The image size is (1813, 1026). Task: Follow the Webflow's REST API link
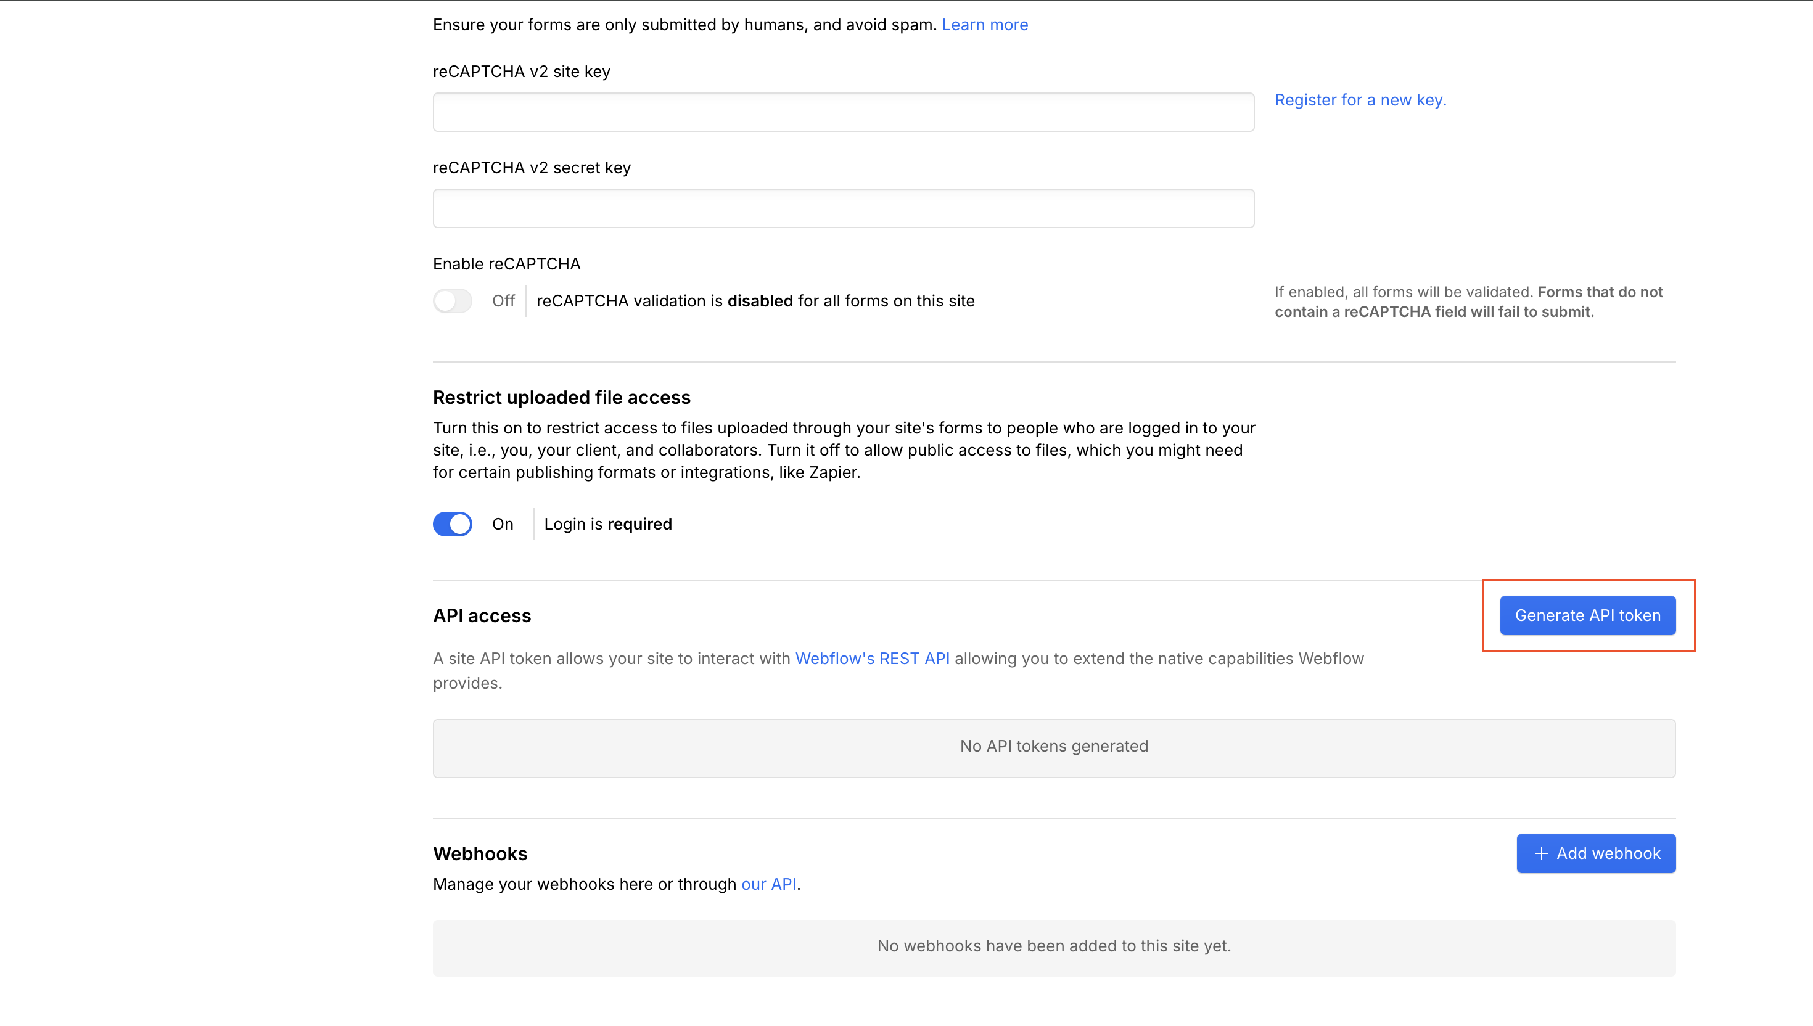(871, 658)
